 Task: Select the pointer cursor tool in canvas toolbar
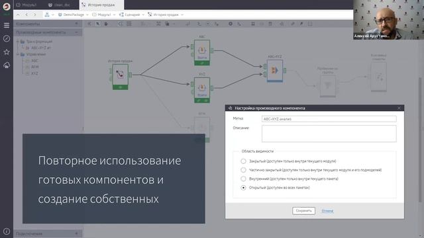tap(97, 24)
